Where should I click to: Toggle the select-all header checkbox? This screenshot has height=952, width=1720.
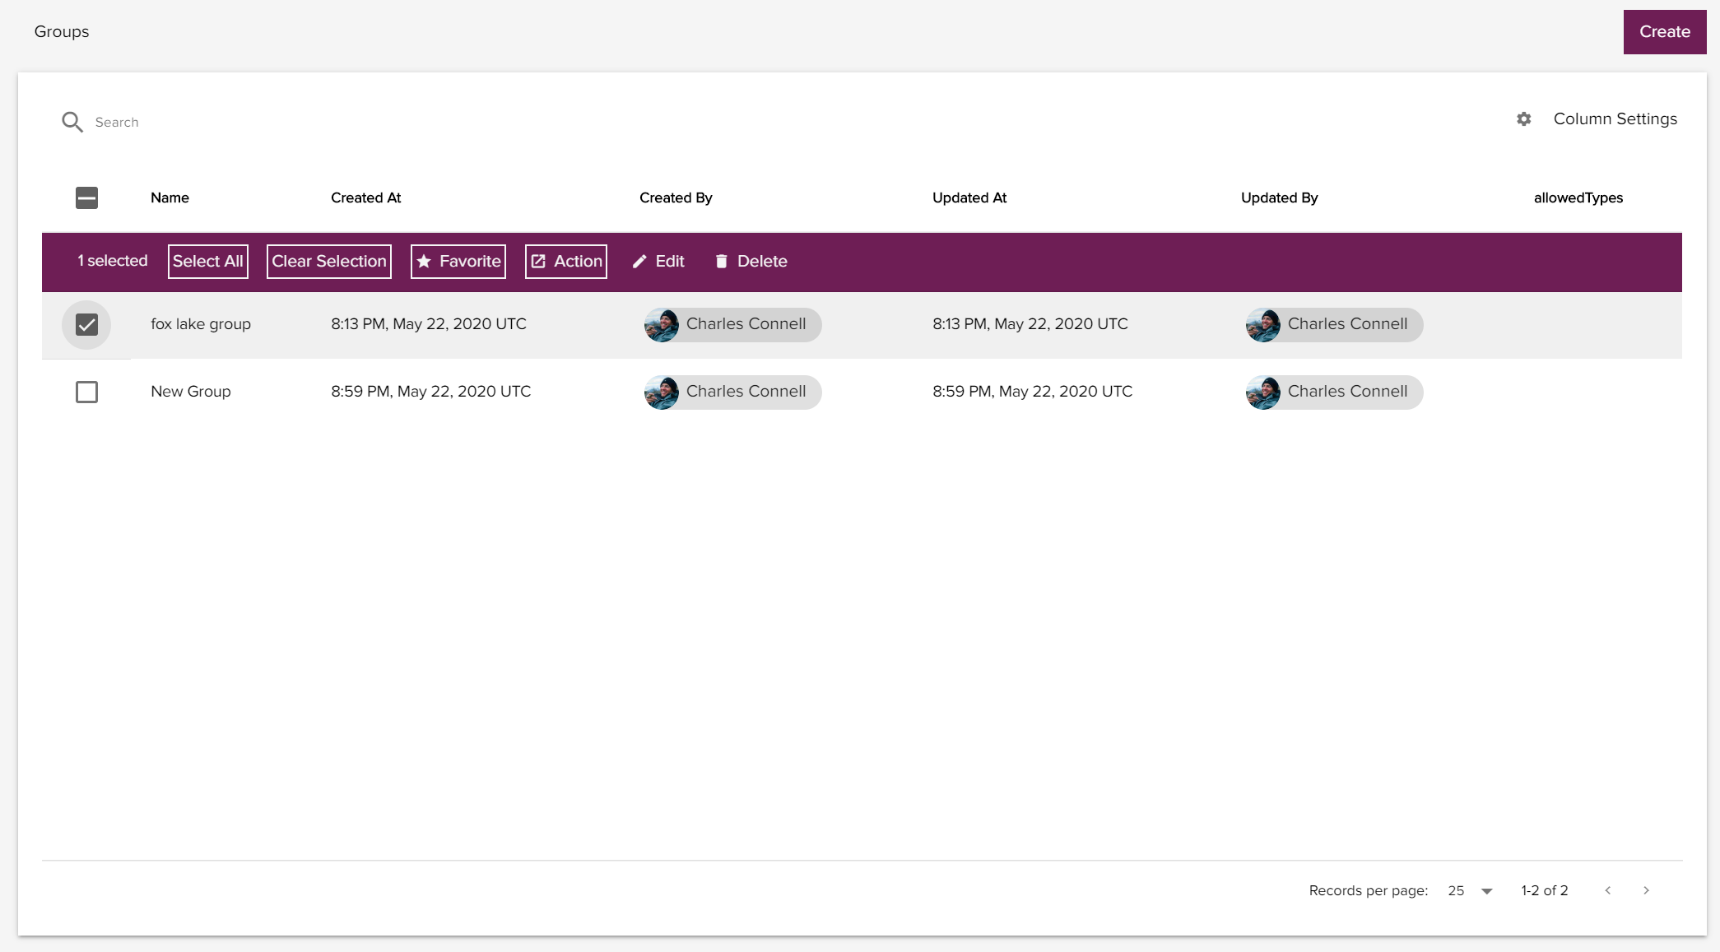pyautogui.click(x=86, y=197)
